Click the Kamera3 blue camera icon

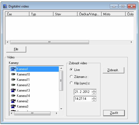tap(13, 106)
